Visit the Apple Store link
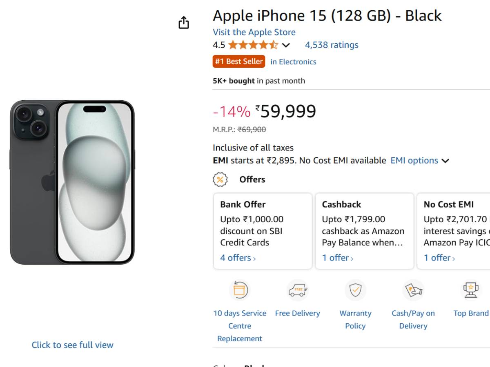The width and height of the screenshot is (490, 367). tap(254, 32)
